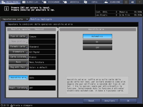Click the Modifica impostaz. Vassoio3 header
Screen dimensions: 143x107
(x=32, y=30)
